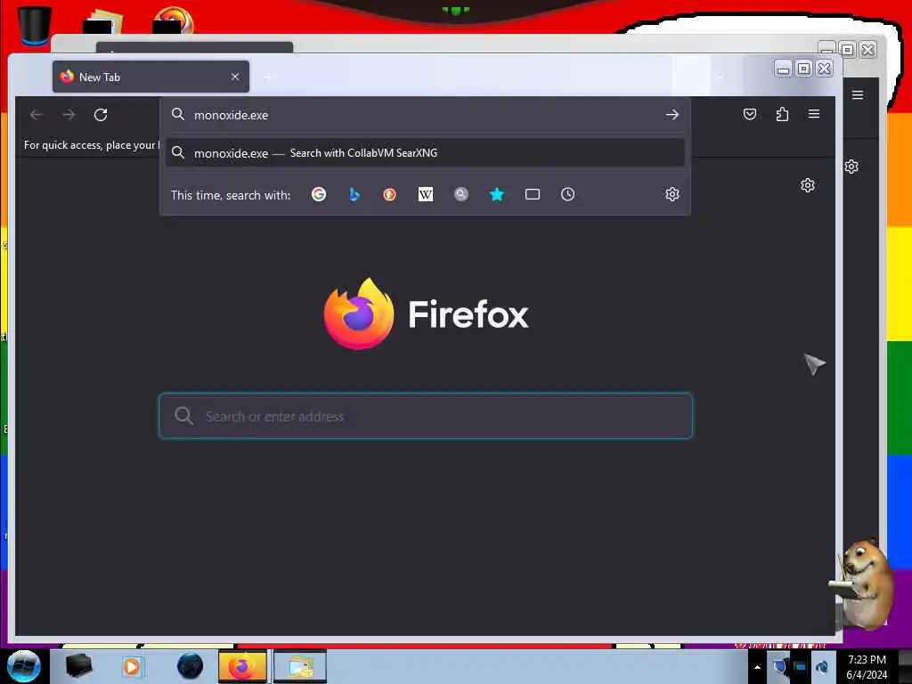Open the dark globe browser taskbar icon
The image size is (912, 684).
(x=190, y=666)
